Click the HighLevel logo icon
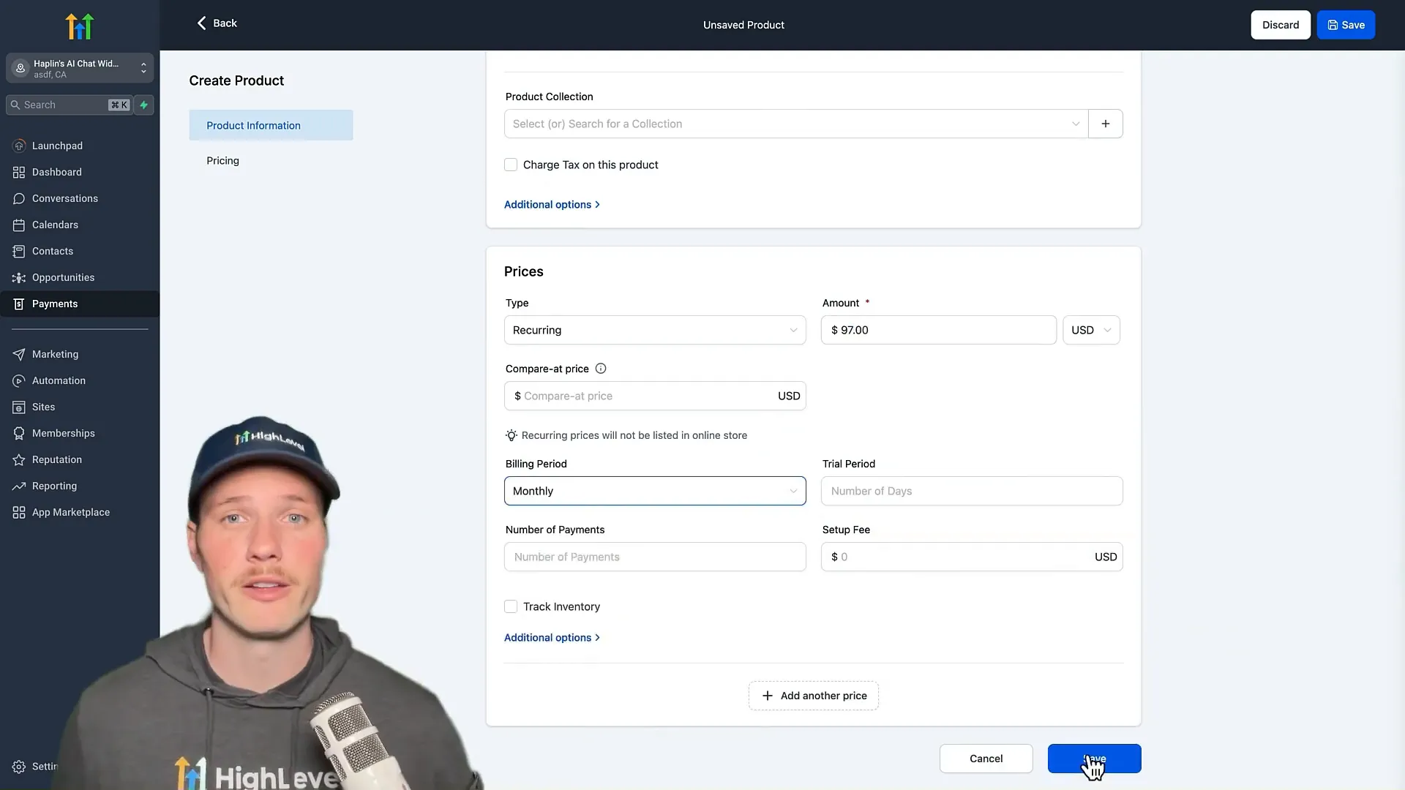1405x790 pixels. pyautogui.click(x=80, y=26)
